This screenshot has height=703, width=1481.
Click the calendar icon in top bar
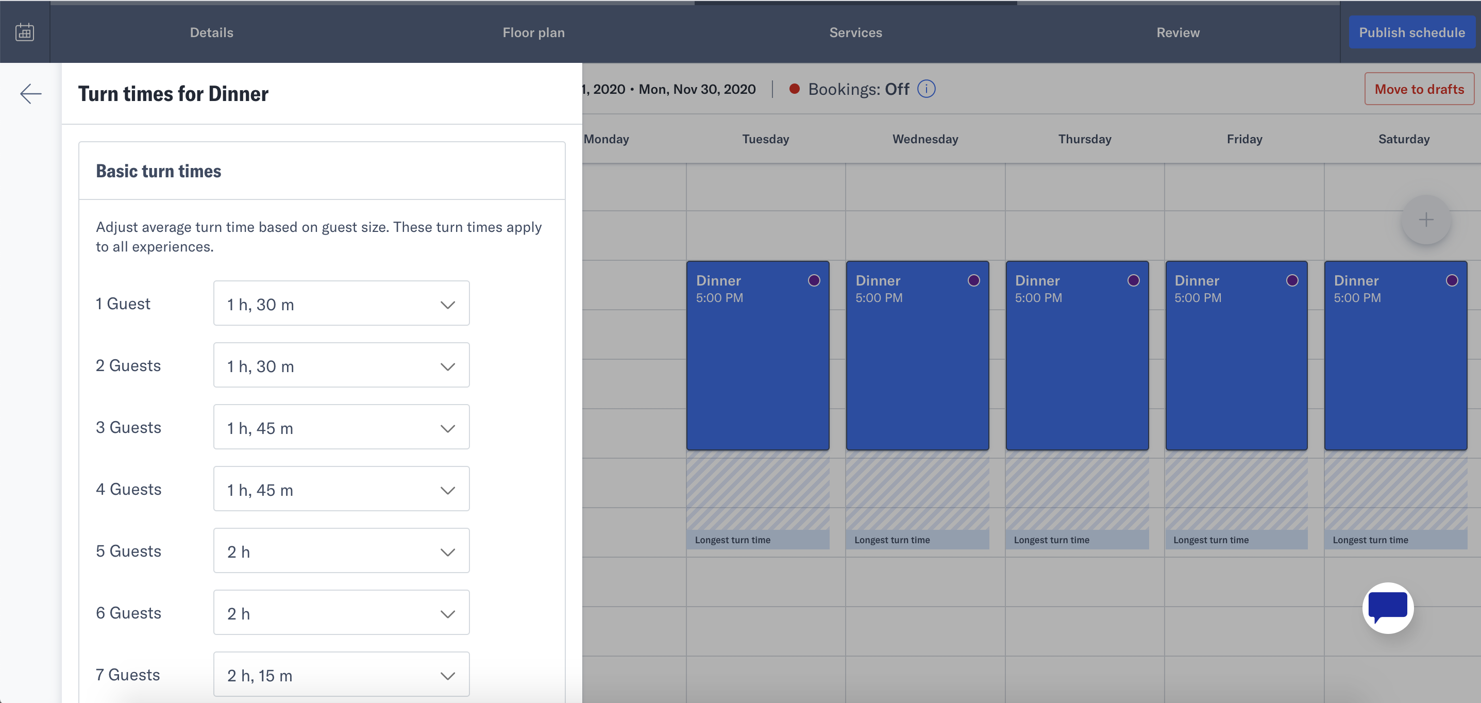coord(25,32)
